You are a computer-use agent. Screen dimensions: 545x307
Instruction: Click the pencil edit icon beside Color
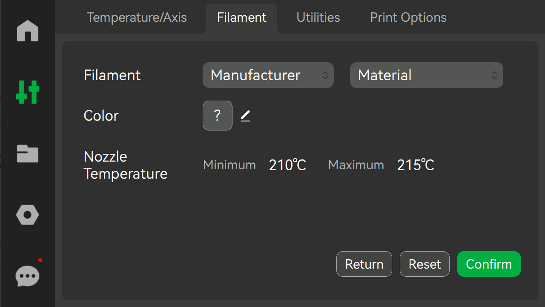246,116
